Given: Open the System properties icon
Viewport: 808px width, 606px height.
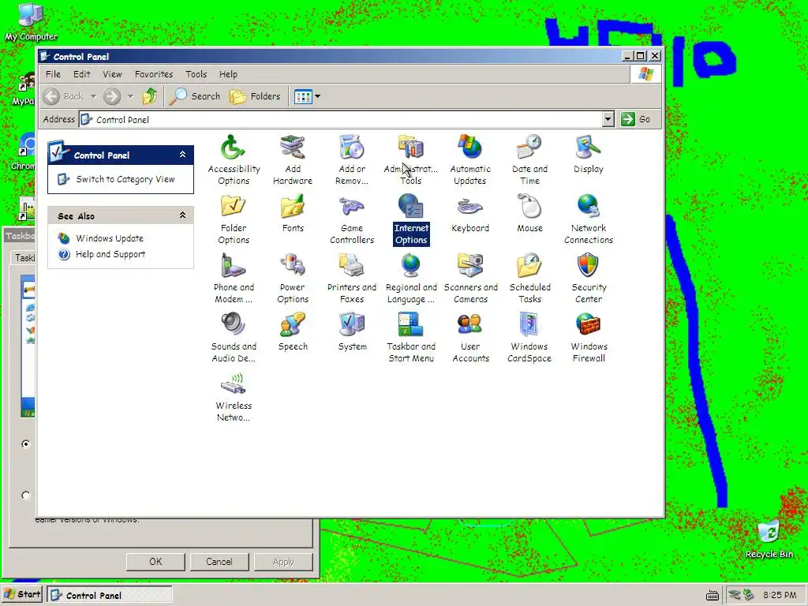Looking at the screenshot, I should pos(352,332).
